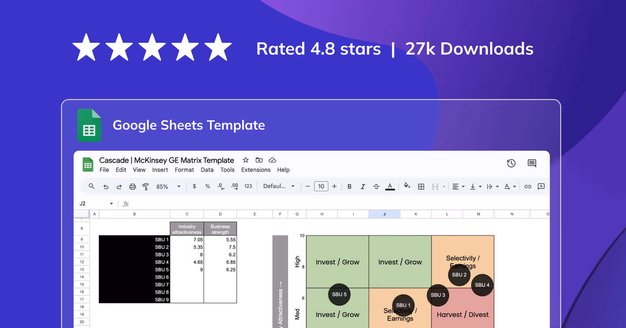Open the 123 more formats menu
This screenshot has height=328, width=626.
click(248, 186)
